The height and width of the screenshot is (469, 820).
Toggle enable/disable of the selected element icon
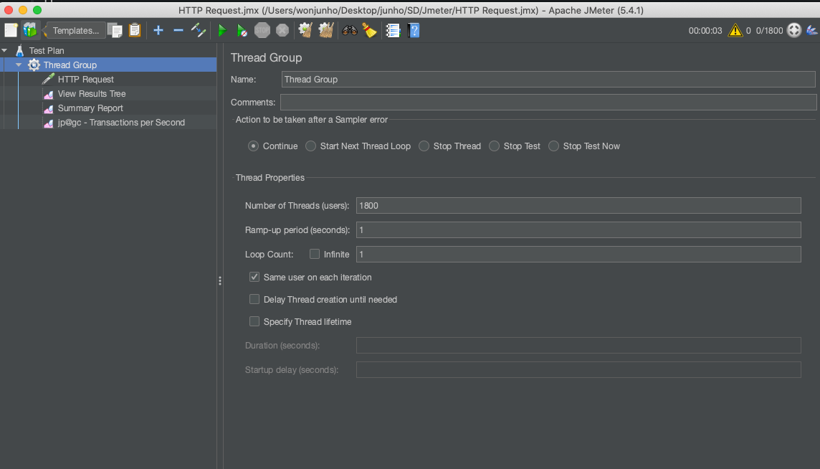(x=199, y=30)
